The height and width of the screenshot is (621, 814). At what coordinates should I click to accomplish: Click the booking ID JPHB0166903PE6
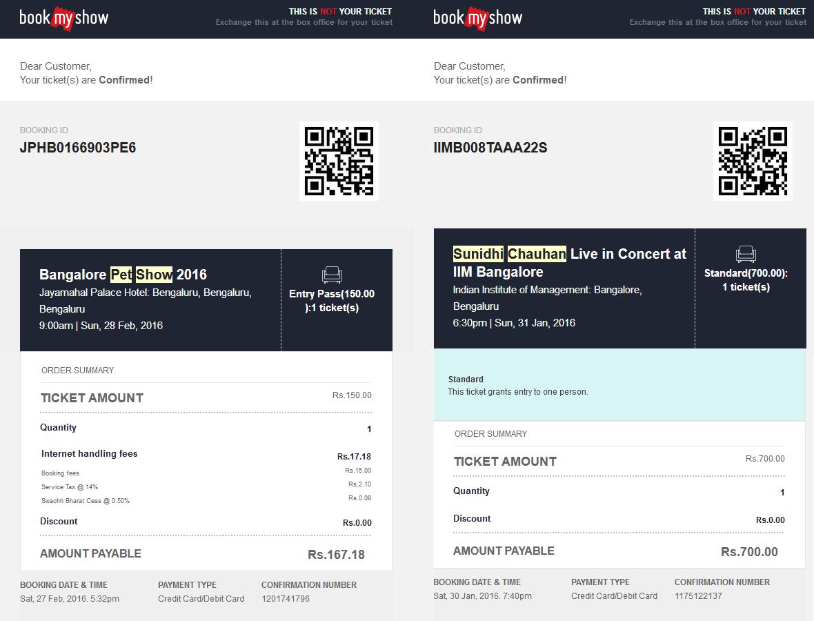click(x=78, y=148)
